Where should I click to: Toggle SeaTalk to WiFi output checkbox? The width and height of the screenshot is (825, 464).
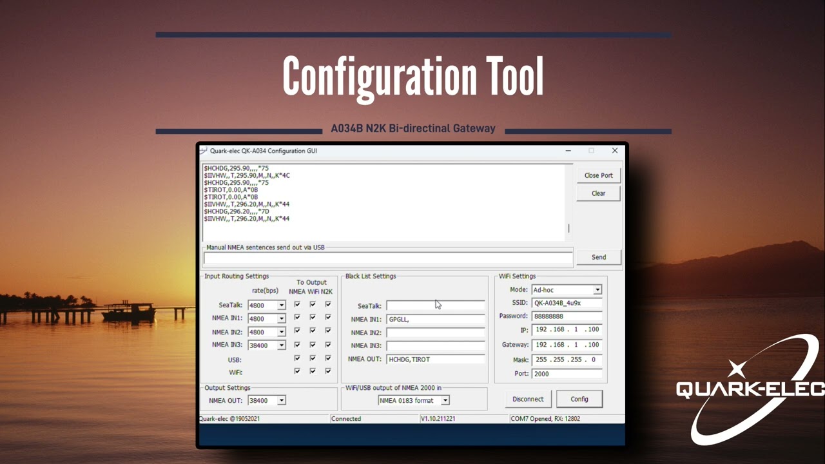coord(313,304)
